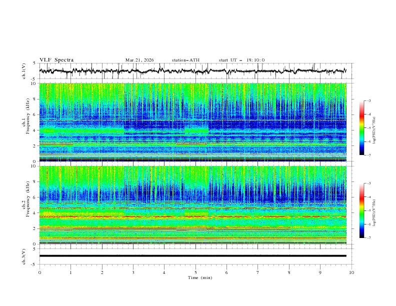Click the "-7" label on ch.1 color bar
Screen dimensions: 396x306
click(369, 155)
